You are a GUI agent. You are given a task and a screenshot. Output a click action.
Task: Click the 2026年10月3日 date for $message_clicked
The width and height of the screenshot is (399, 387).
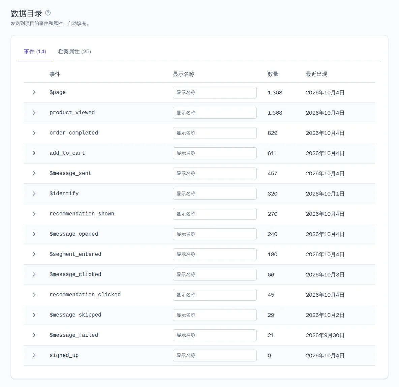tap(325, 275)
